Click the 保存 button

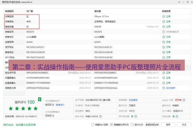coord(168,125)
